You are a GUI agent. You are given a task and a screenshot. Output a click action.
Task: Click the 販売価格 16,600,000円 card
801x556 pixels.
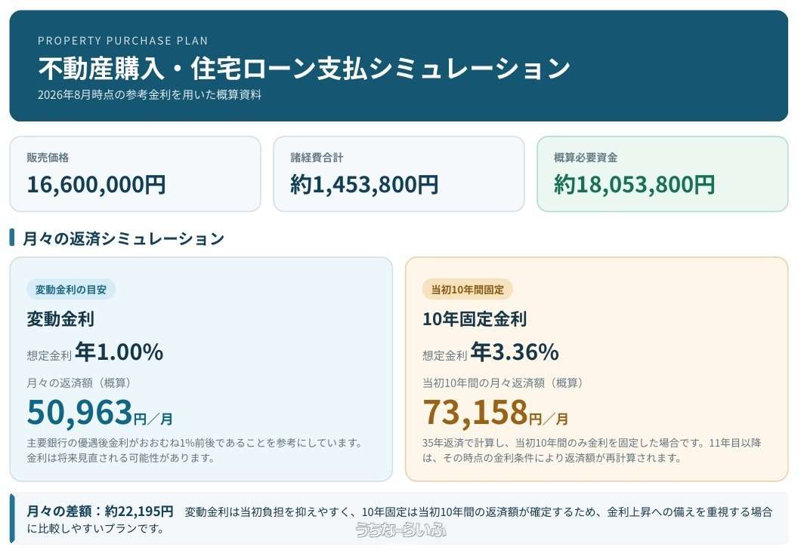coord(135,174)
